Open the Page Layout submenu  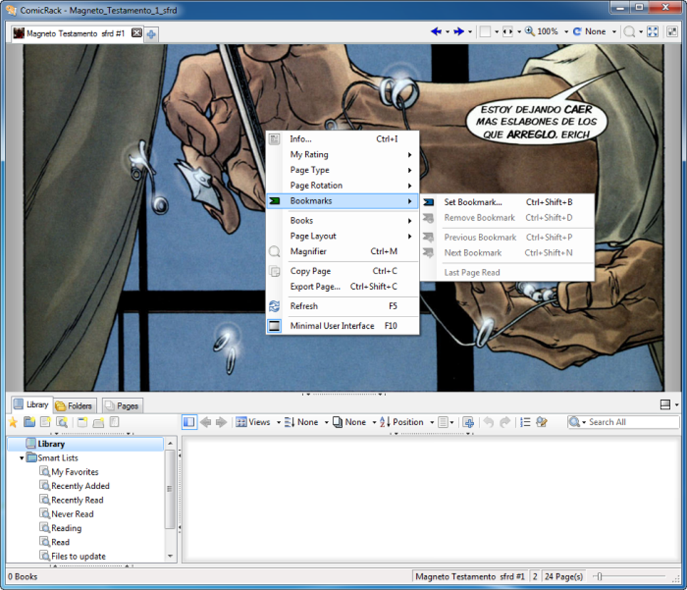(343, 236)
